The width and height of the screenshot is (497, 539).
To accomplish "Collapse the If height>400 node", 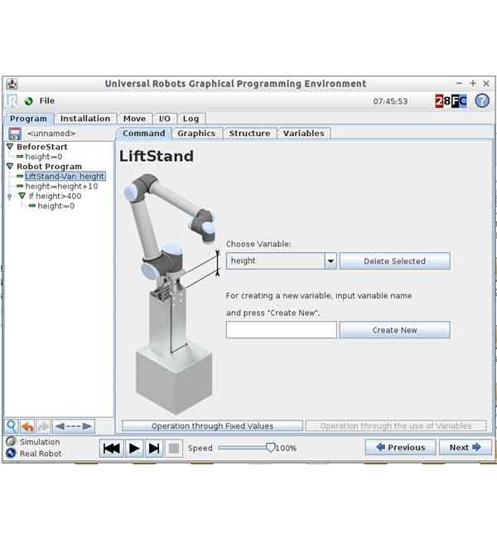I will (22, 196).
